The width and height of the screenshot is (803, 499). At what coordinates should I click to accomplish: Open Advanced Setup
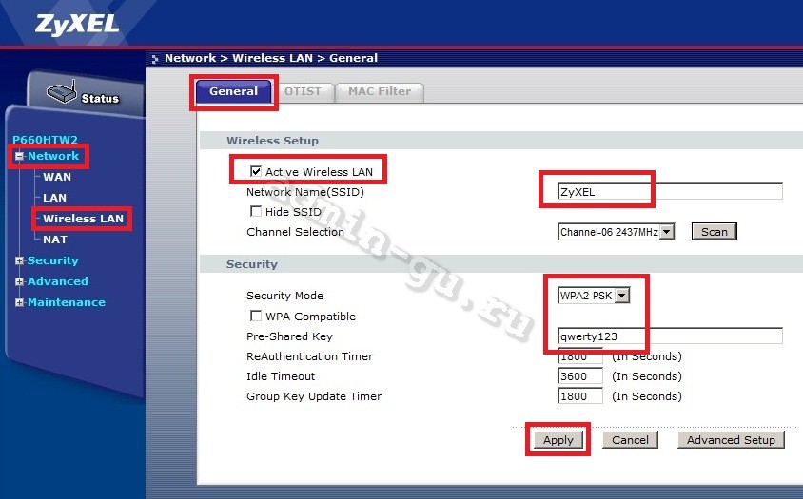[731, 440]
